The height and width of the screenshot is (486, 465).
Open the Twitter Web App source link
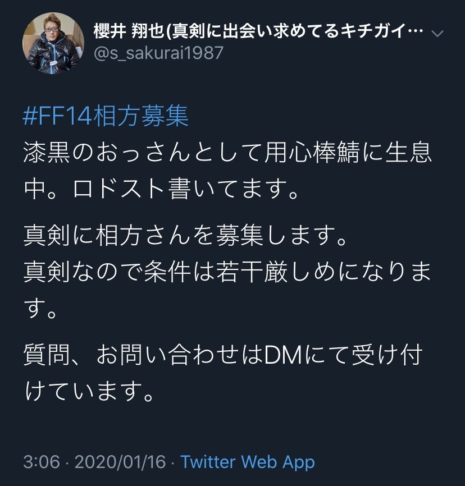click(x=248, y=462)
